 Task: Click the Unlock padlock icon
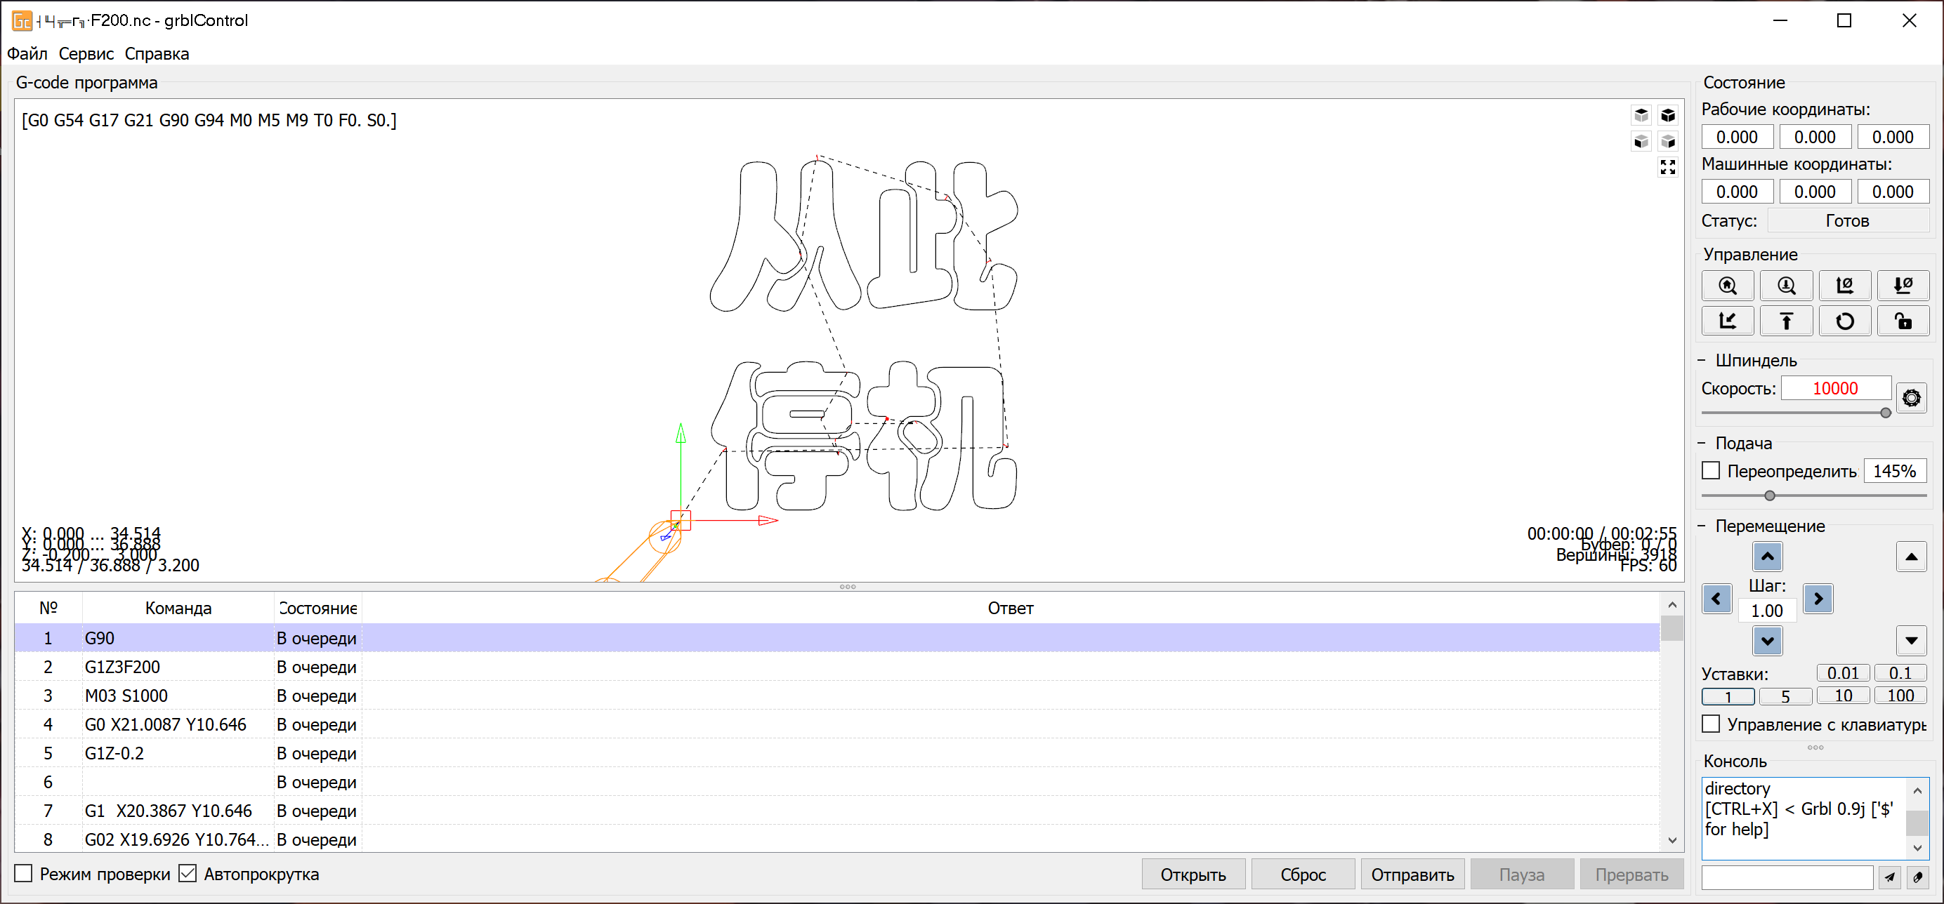tap(1903, 321)
